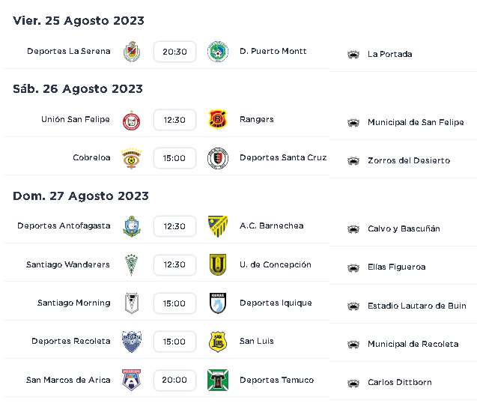
Task: Click the Santiago Wanderers team name
Action: tap(68, 264)
